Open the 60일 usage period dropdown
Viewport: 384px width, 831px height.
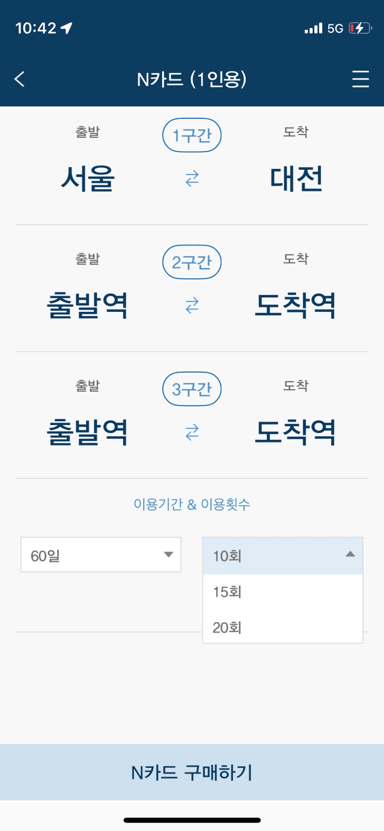click(101, 555)
